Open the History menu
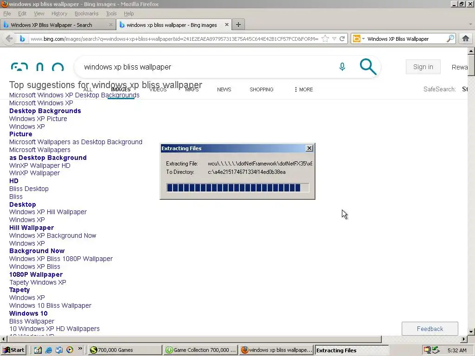This screenshot has width=475, height=356. [59, 13]
